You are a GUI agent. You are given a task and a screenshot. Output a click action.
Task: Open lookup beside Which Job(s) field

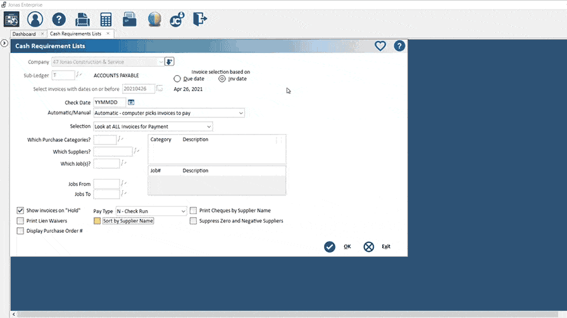coord(123,163)
